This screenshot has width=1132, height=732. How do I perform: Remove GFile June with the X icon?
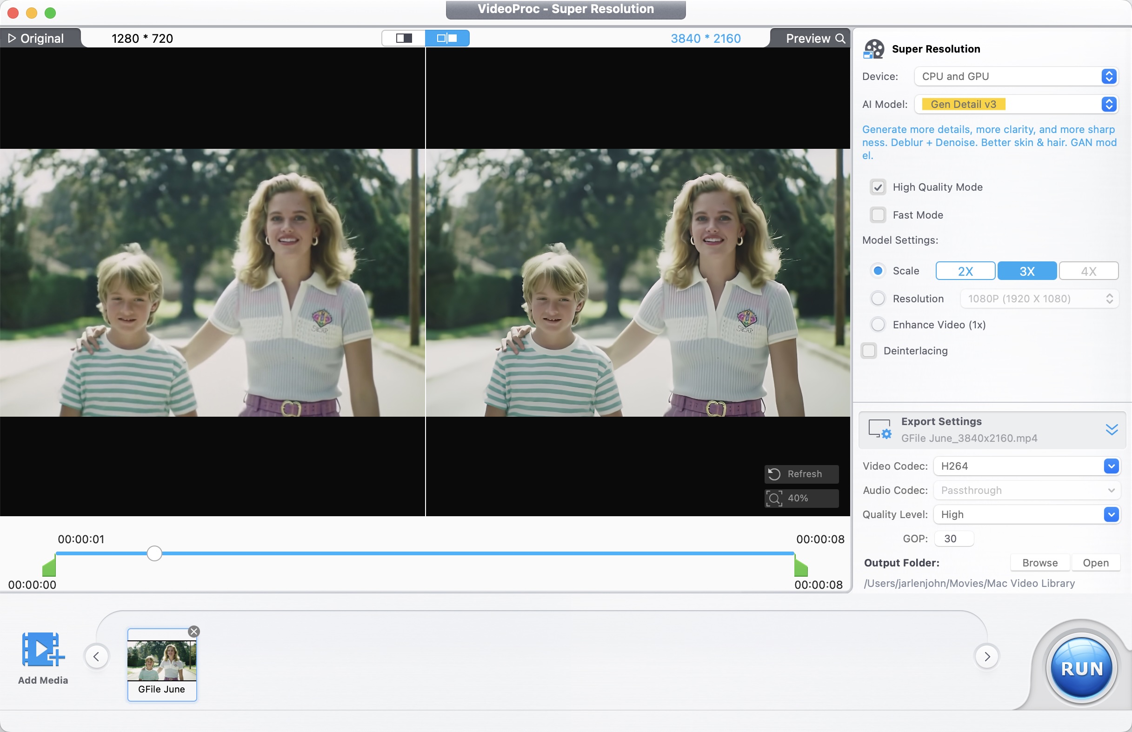(x=194, y=631)
